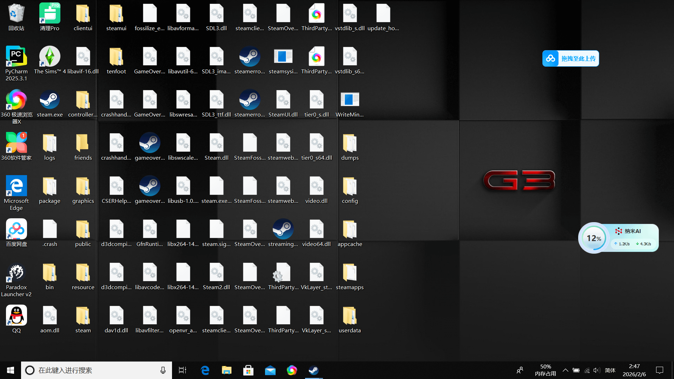Switch input language via 简体 indicator
Viewport: 674px width, 379px height.
point(610,370)
